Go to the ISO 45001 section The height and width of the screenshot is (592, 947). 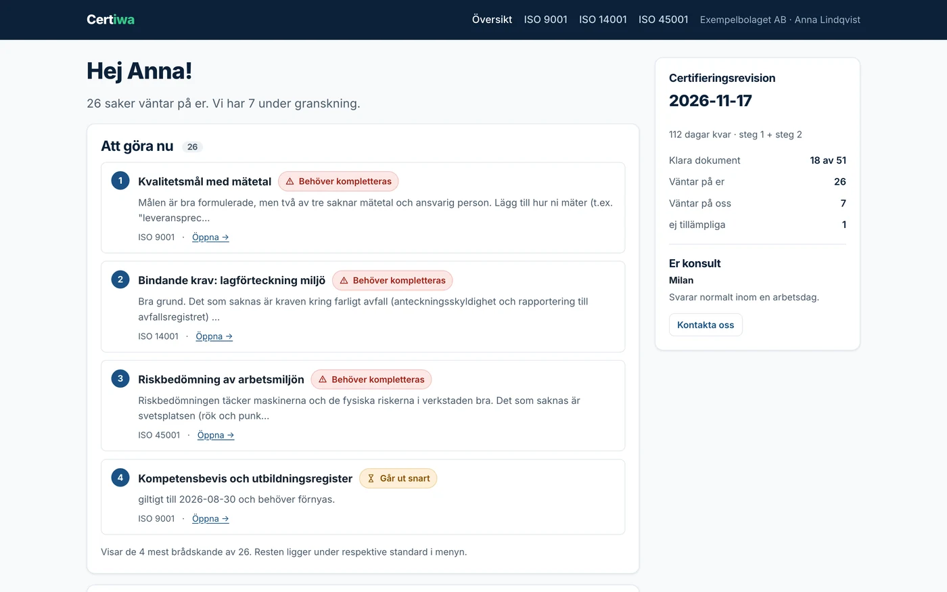click(x=663, y=20)
